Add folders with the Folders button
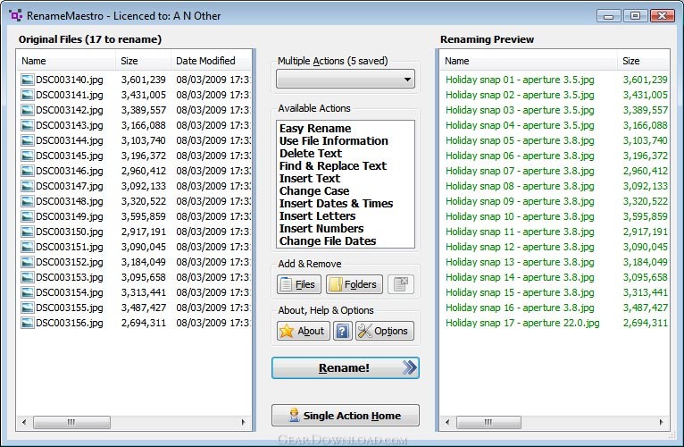The height and width of the screenshot is (447, 684). (355, 284)
